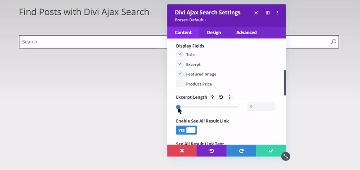The height and width of the screenshot is (170, 360).
Task: Uncheck the Excerpt display field
Action: pos(180,64)
